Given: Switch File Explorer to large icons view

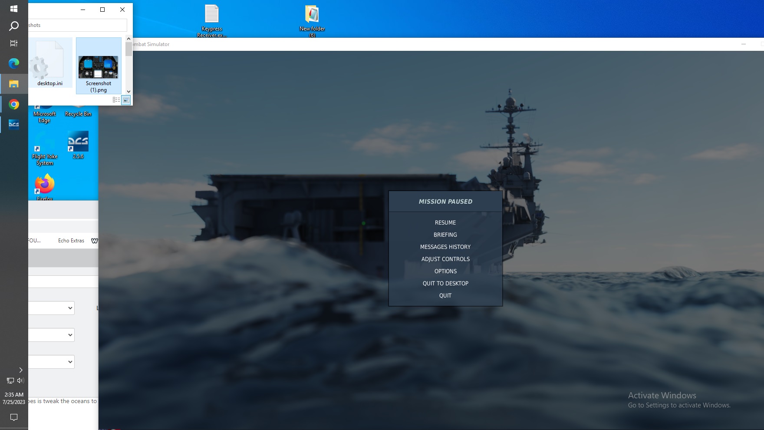Looking at the screenshot, I should (x=126, y=100).
